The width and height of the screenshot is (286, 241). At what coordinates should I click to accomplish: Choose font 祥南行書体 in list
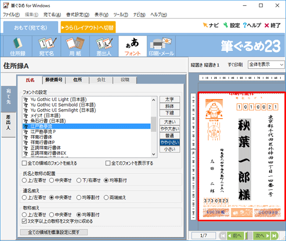point(87,137)
